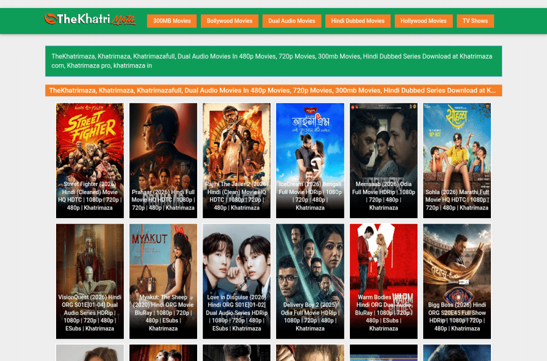Image resolution: width=547 pixels, height=361 pixels.
Task: Open the Hollywood Movies menu
Action: (x=424, y=21)
